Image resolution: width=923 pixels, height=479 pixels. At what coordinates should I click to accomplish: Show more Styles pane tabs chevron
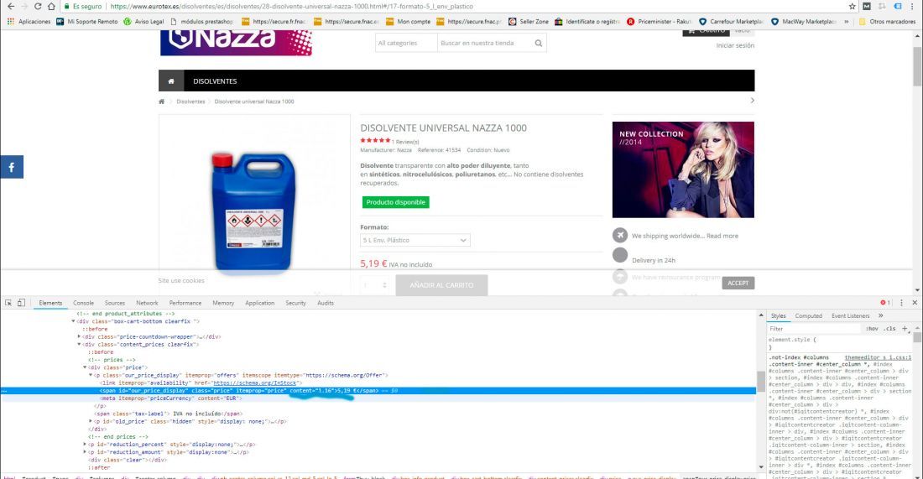tap(880, 316)
